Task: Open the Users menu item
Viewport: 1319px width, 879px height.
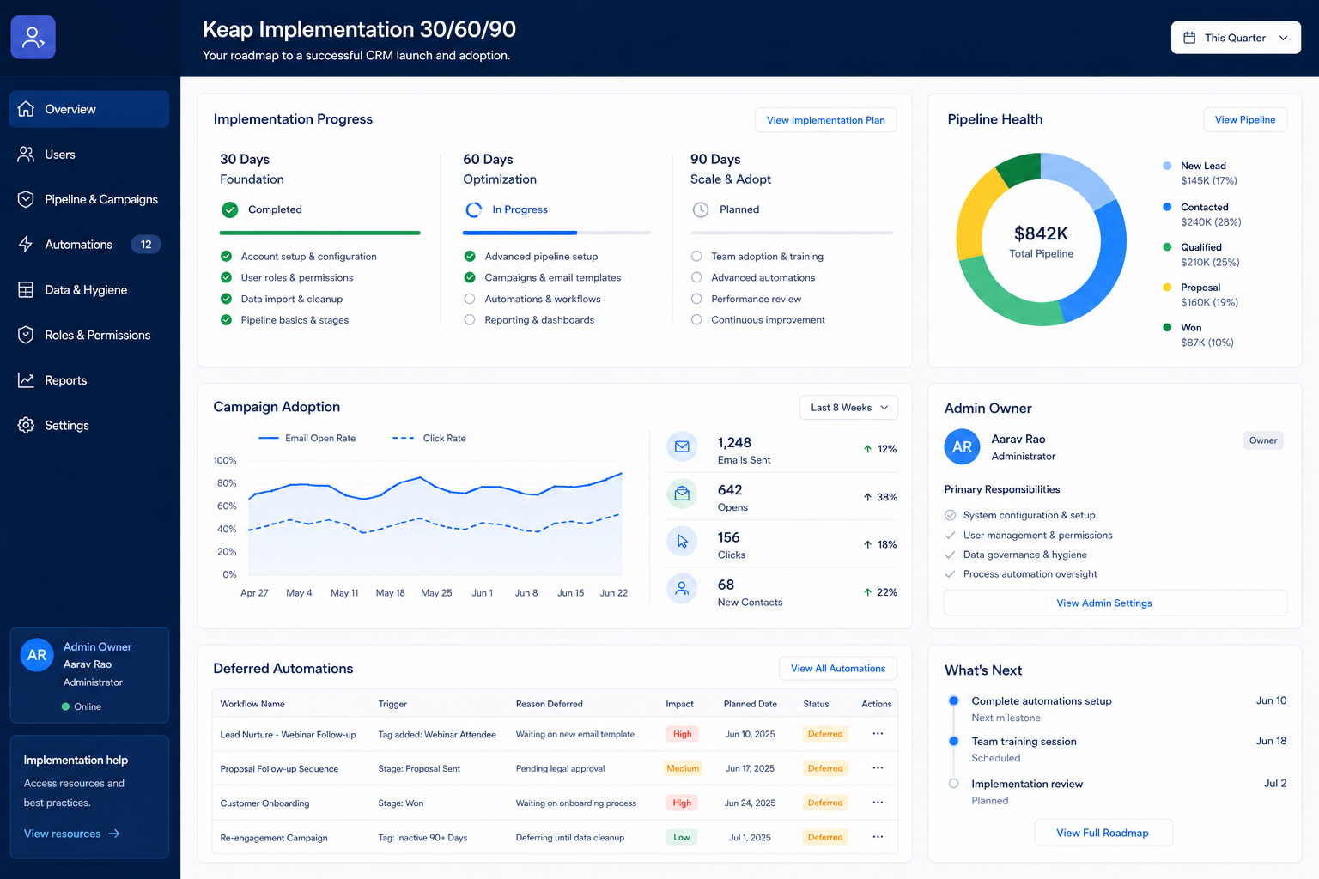Action: click(89, 155)
